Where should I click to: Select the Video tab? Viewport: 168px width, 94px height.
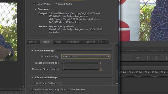(46, 42)
